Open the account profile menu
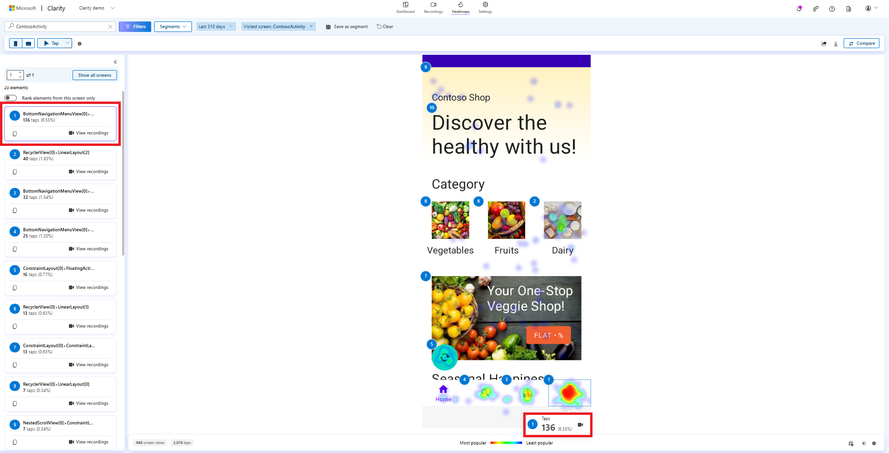The width and height of the screenshot is (889, 453). tap(871, 8)
